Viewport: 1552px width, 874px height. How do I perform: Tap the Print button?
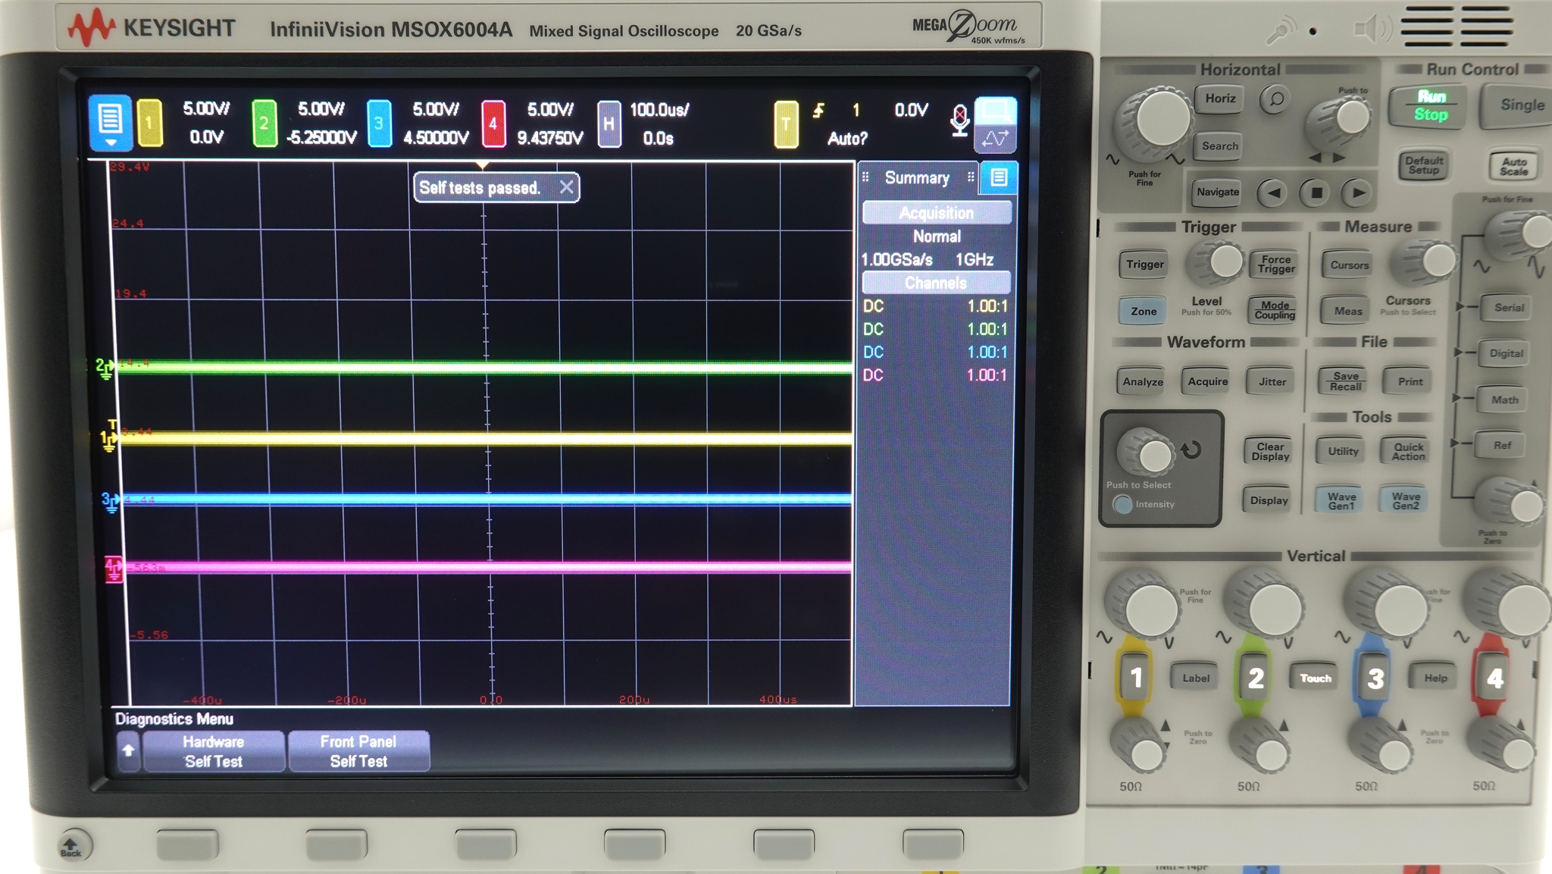pyautogui.click(x=1410, y=381)
